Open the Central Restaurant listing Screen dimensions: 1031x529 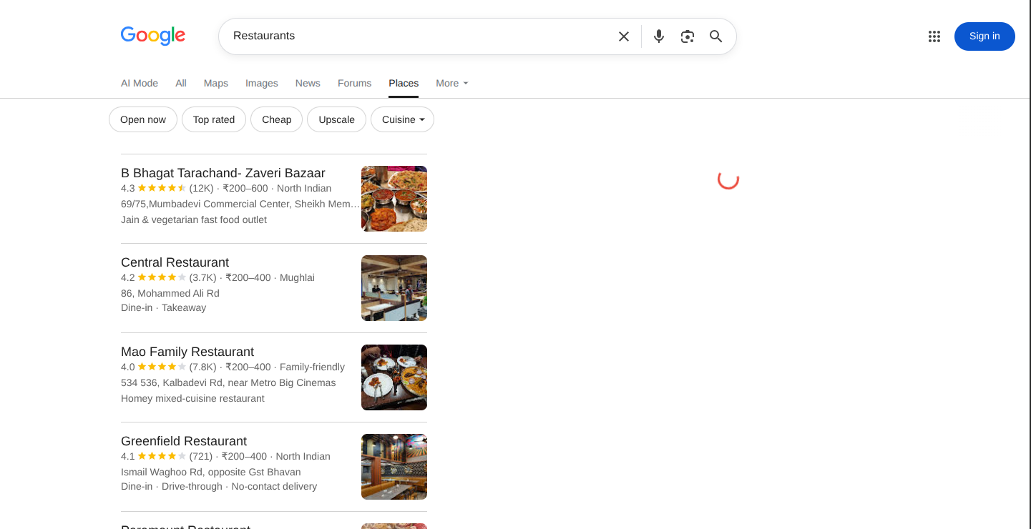point(175,262)
